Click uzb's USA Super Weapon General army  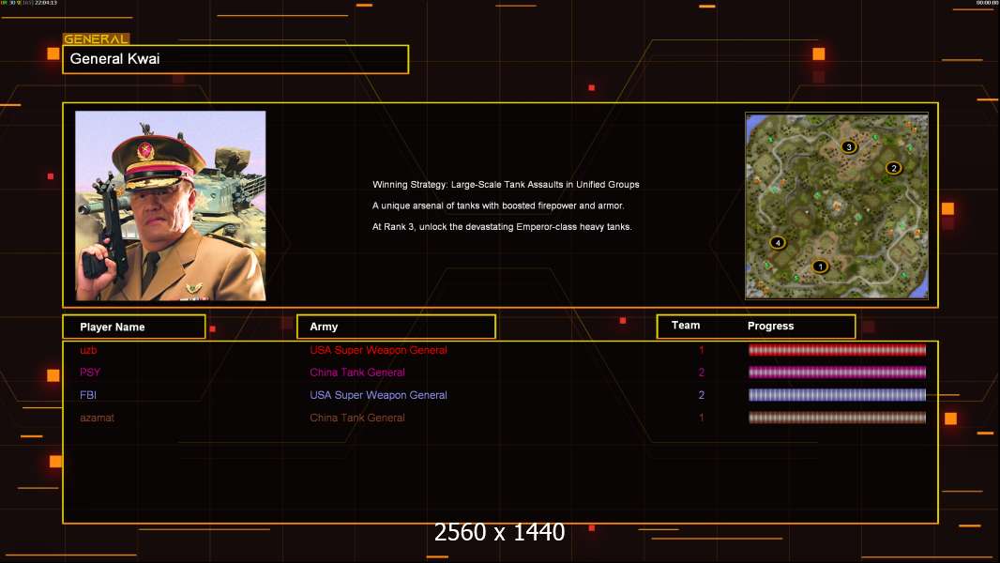[x=378, y=350]
